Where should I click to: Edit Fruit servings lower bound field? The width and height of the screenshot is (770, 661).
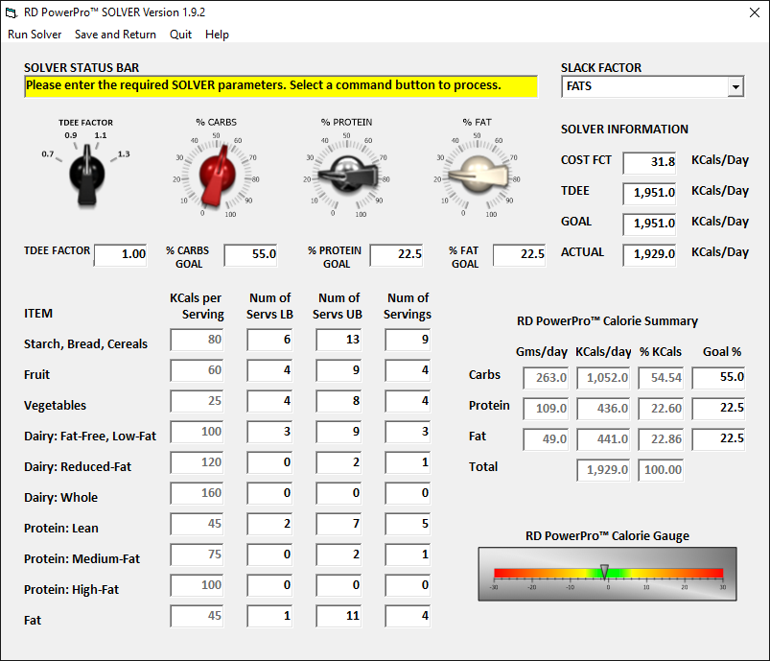(x=269, y=370)
